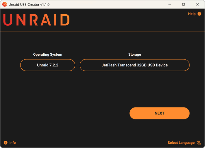205x148 pixels.
Task: Open the Unraid 7.2.2 operating system selector
Action: 47,65
